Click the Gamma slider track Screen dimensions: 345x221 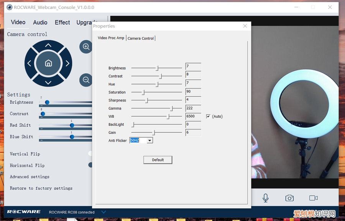pos(156,109)
